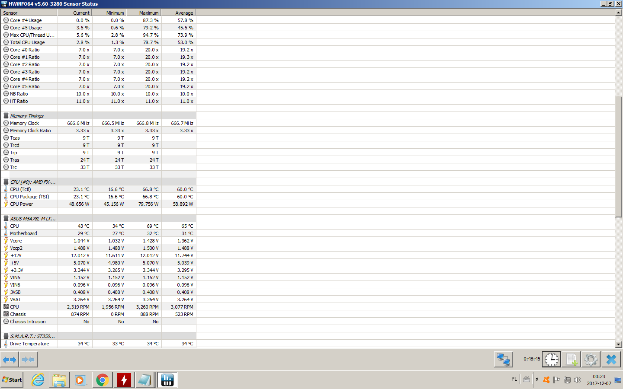The width and height of the screenshot is (623, 389).
Task: Select the 'Core #4 Usage' row label
Action: (26, 20)
